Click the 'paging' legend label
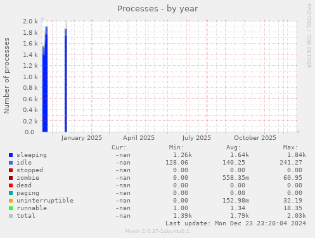This screenshot has height=238, width=315. [28, 193]
